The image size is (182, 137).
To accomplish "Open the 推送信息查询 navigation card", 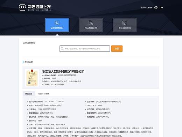I will tap(125, 25).
